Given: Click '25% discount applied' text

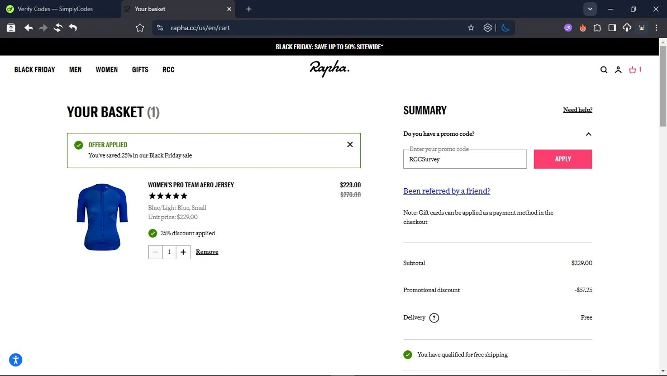Looking at the screenshot, I should click(x=188, y=233).
